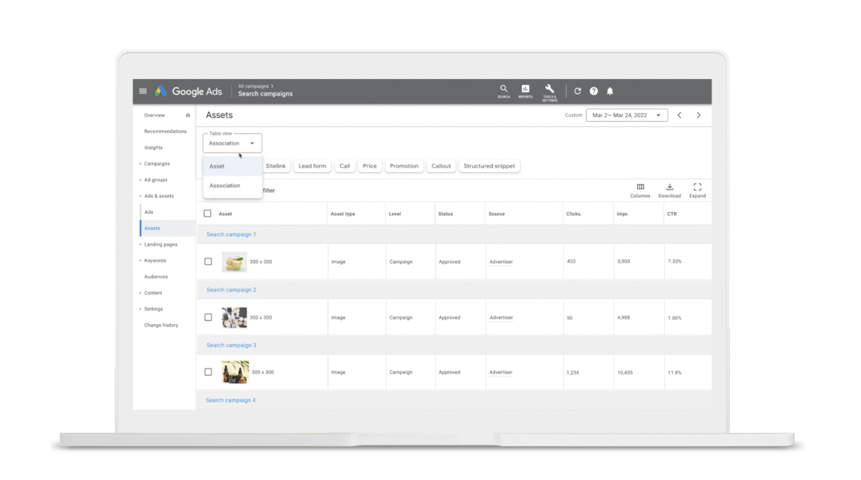Open the Mar 2 – Mar 24 date selector
Screen dimensions: 861x480
click(627, 115)
